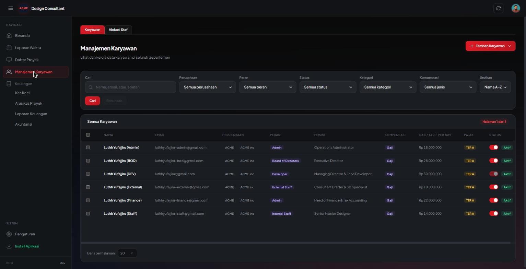Focus the Cari search input field
Viewport: 526px width, 269px height.
[x=130, y=87]
